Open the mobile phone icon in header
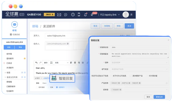174x104 pixels. 79,15
